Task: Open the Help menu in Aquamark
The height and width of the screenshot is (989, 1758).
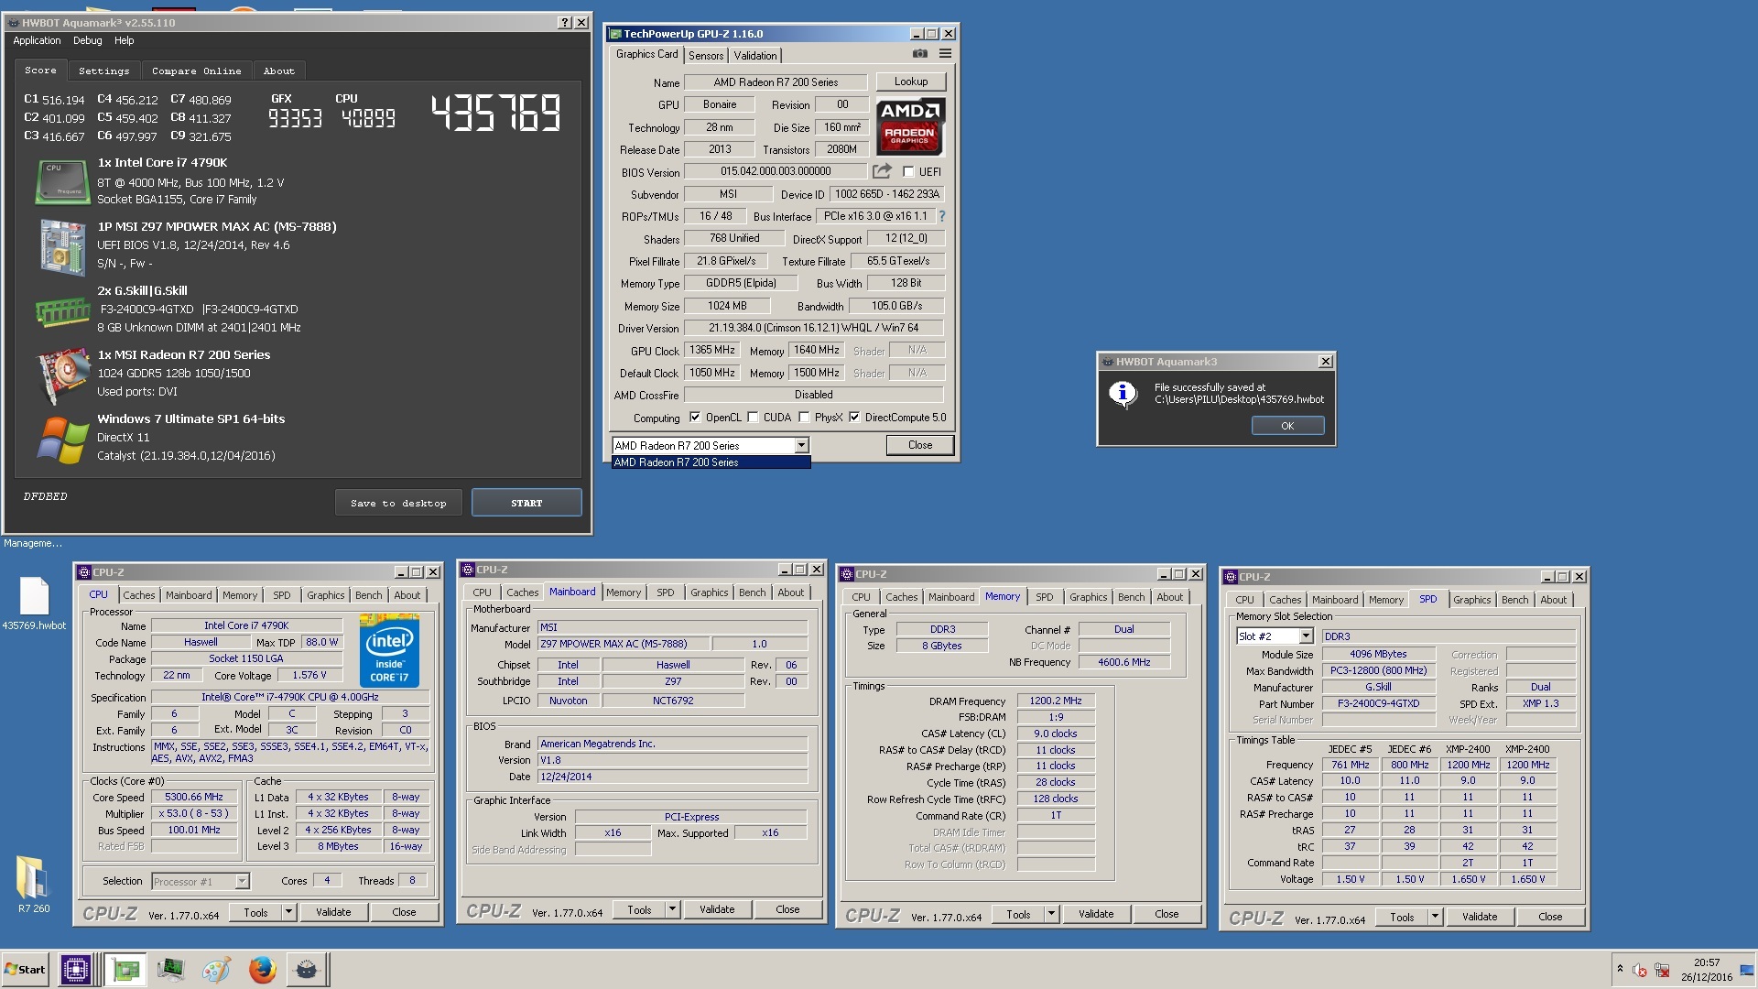Action: (125, 40)
